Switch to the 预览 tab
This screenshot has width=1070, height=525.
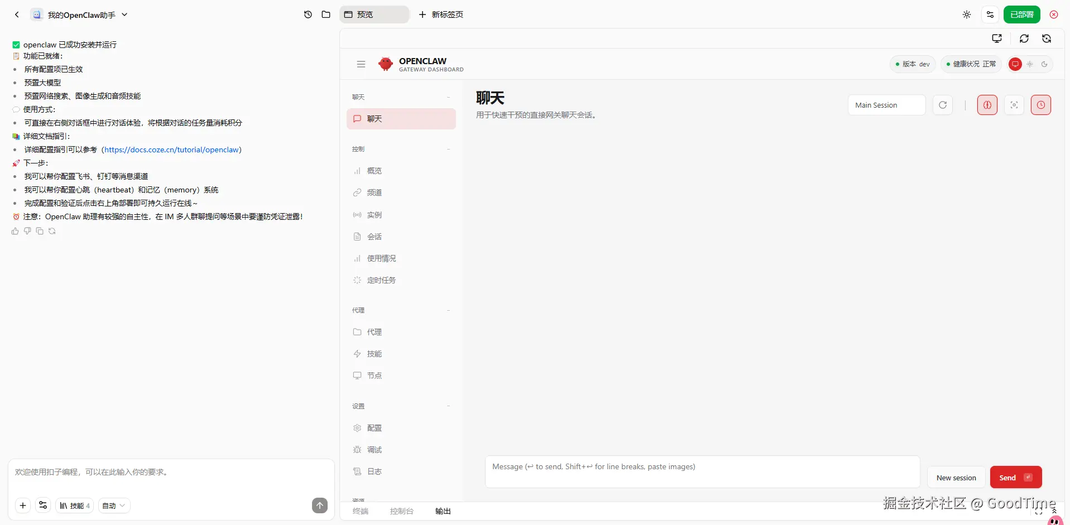click(375, 15)
